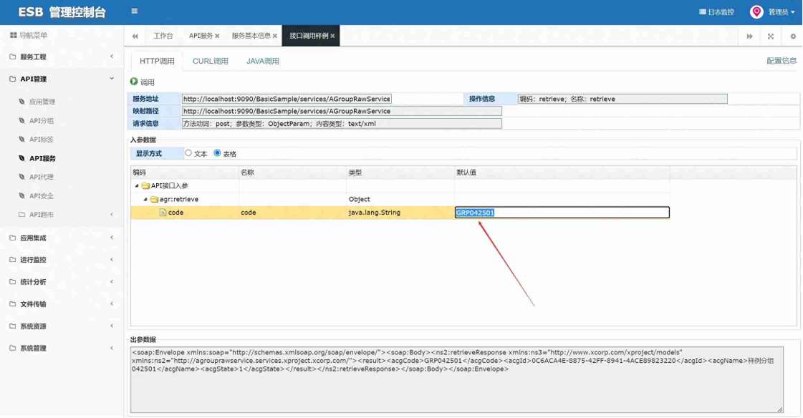This screenshot has width=803, height=418.
Task: Open API分组 in the sidebar
Action: coord(41,121)
